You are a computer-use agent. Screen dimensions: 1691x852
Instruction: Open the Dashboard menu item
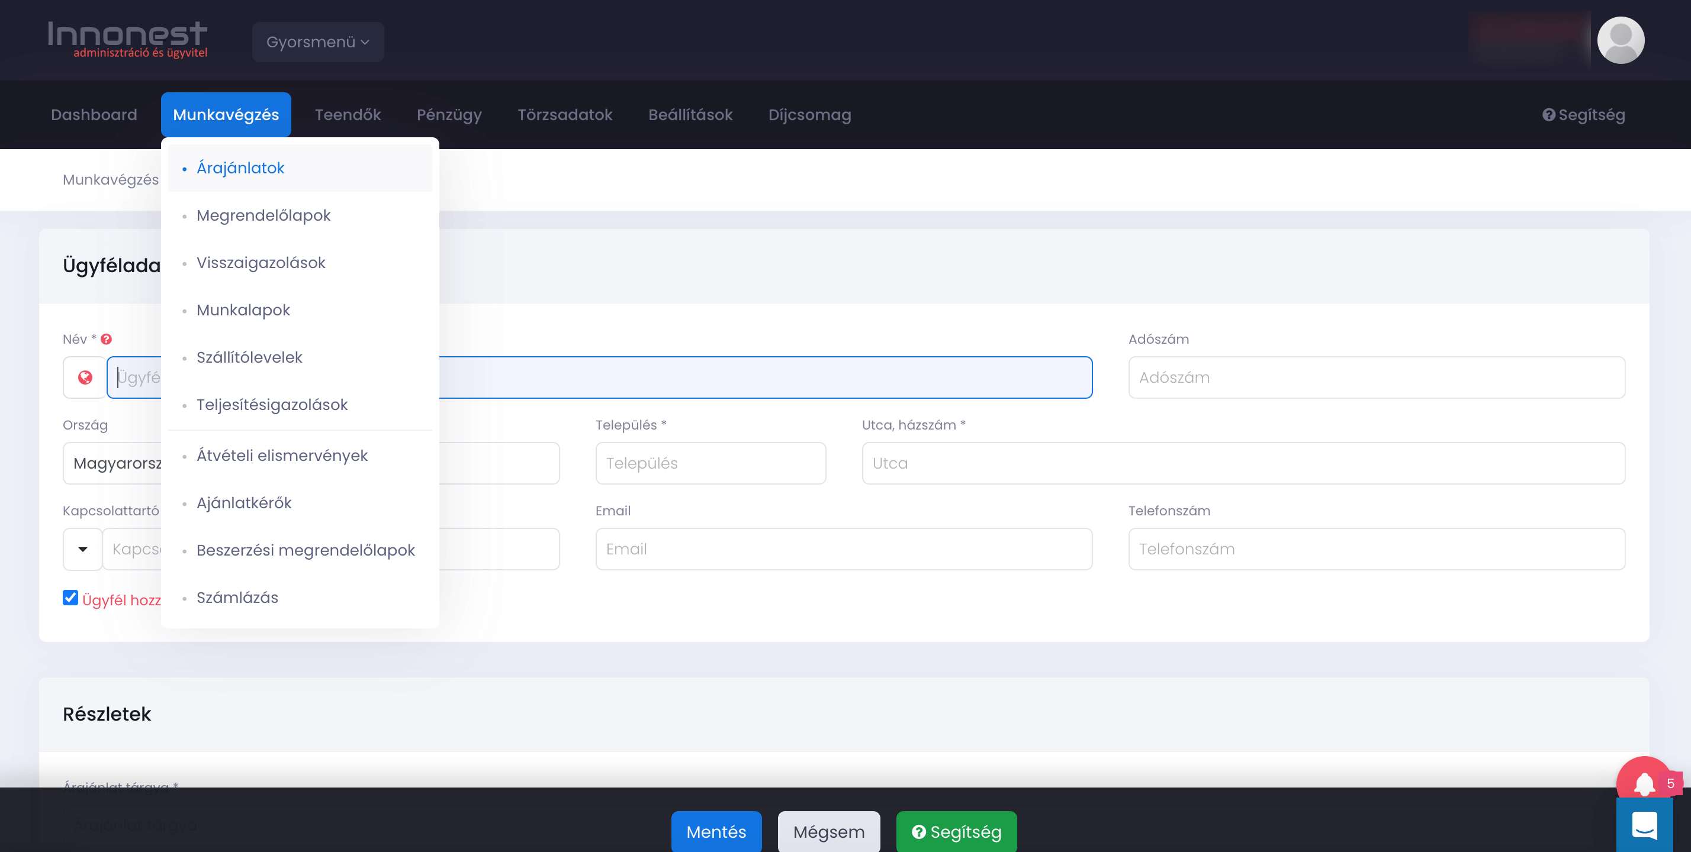click(x=94, y=115)
